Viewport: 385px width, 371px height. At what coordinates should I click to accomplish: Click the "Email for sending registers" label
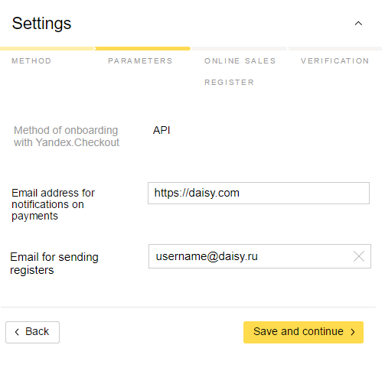click(54, 263)
